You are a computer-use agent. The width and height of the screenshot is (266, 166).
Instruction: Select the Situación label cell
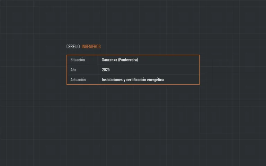(x=82, y=60)
